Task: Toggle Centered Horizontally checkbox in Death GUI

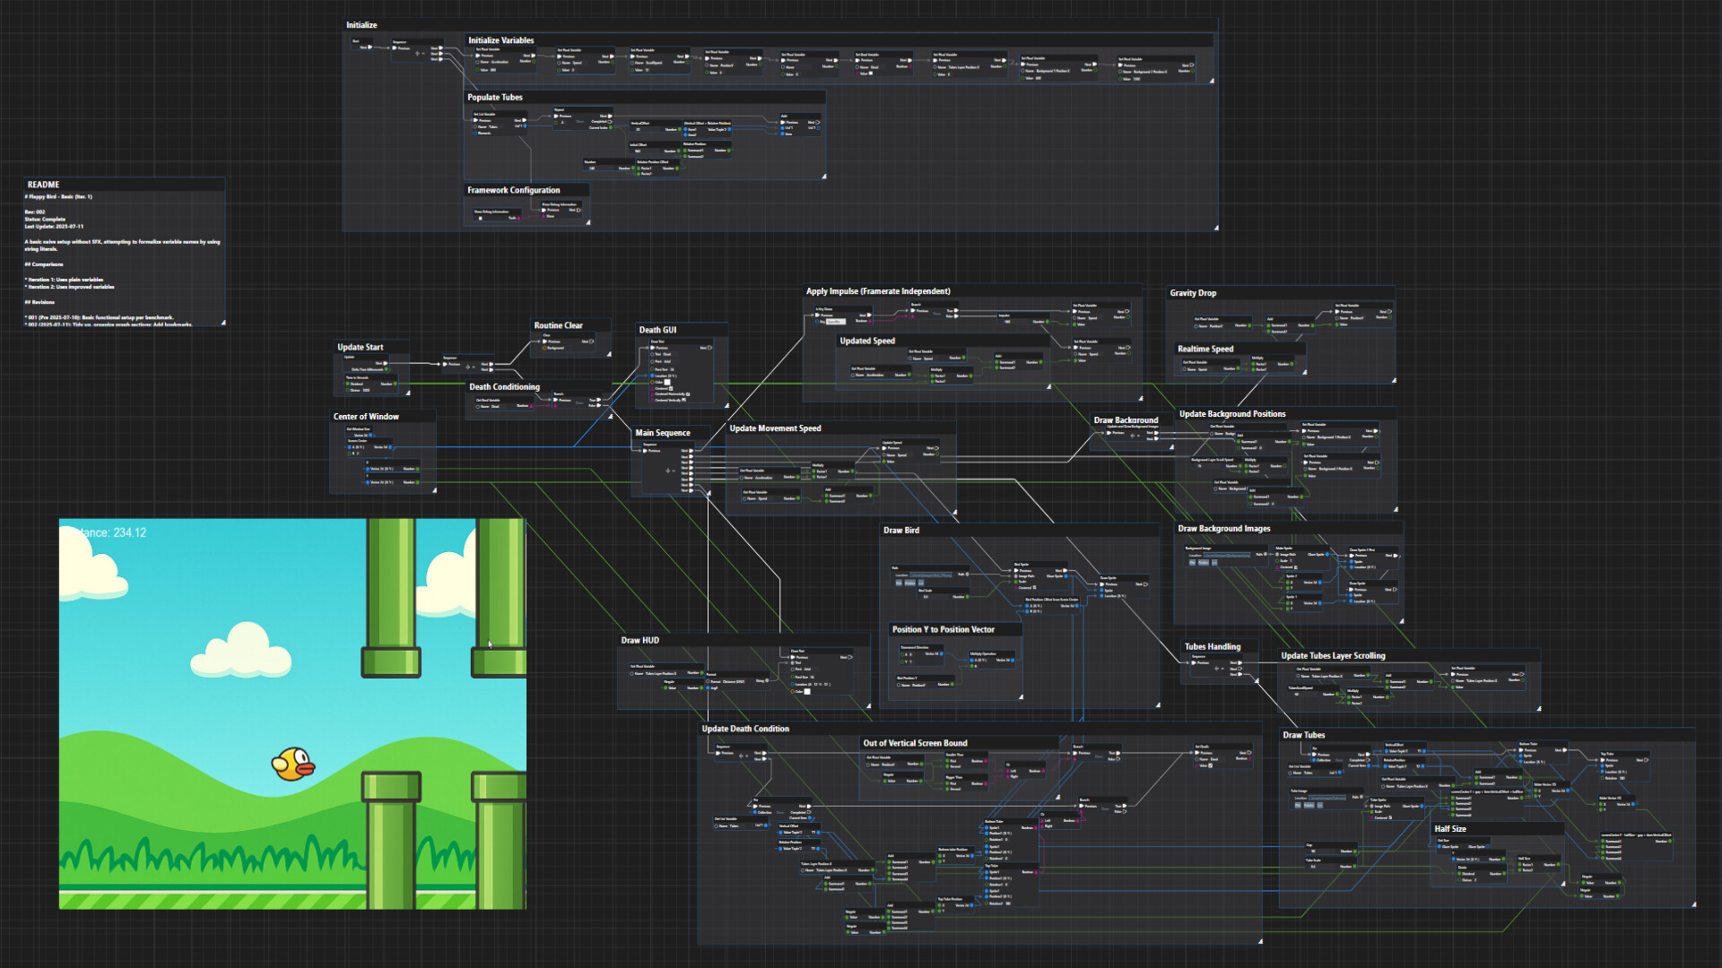Action: click(x=687, y=394)
